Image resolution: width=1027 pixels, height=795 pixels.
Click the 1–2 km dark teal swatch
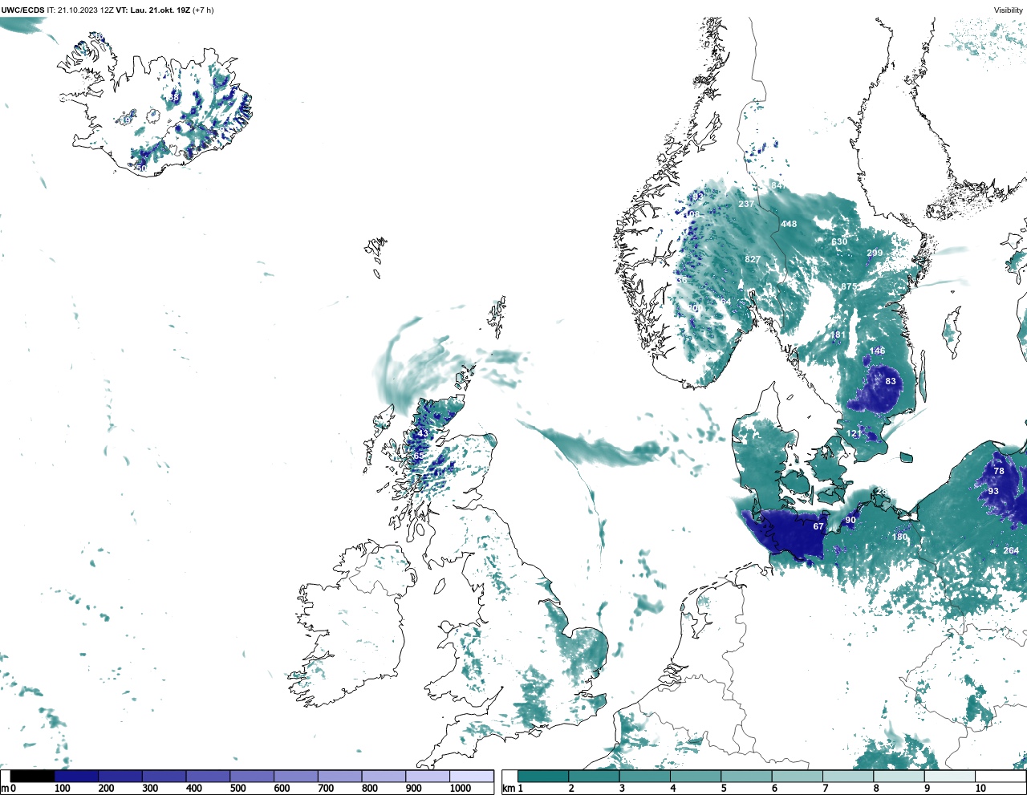tap(543, 776)
